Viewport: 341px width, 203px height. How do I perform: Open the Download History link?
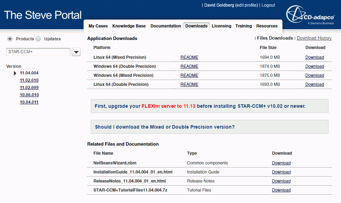click(314, 38)
